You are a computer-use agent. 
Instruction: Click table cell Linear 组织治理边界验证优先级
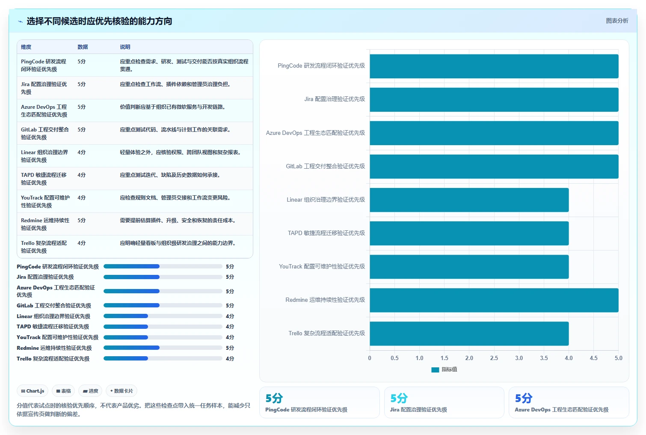[44, 156]
